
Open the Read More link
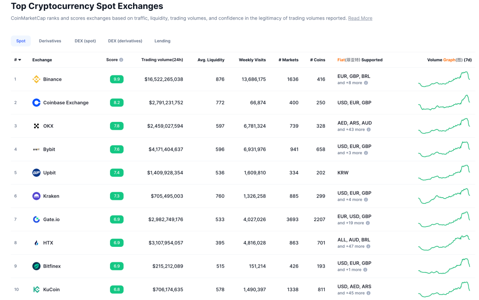pyautogui.click(x=360, y=18)
